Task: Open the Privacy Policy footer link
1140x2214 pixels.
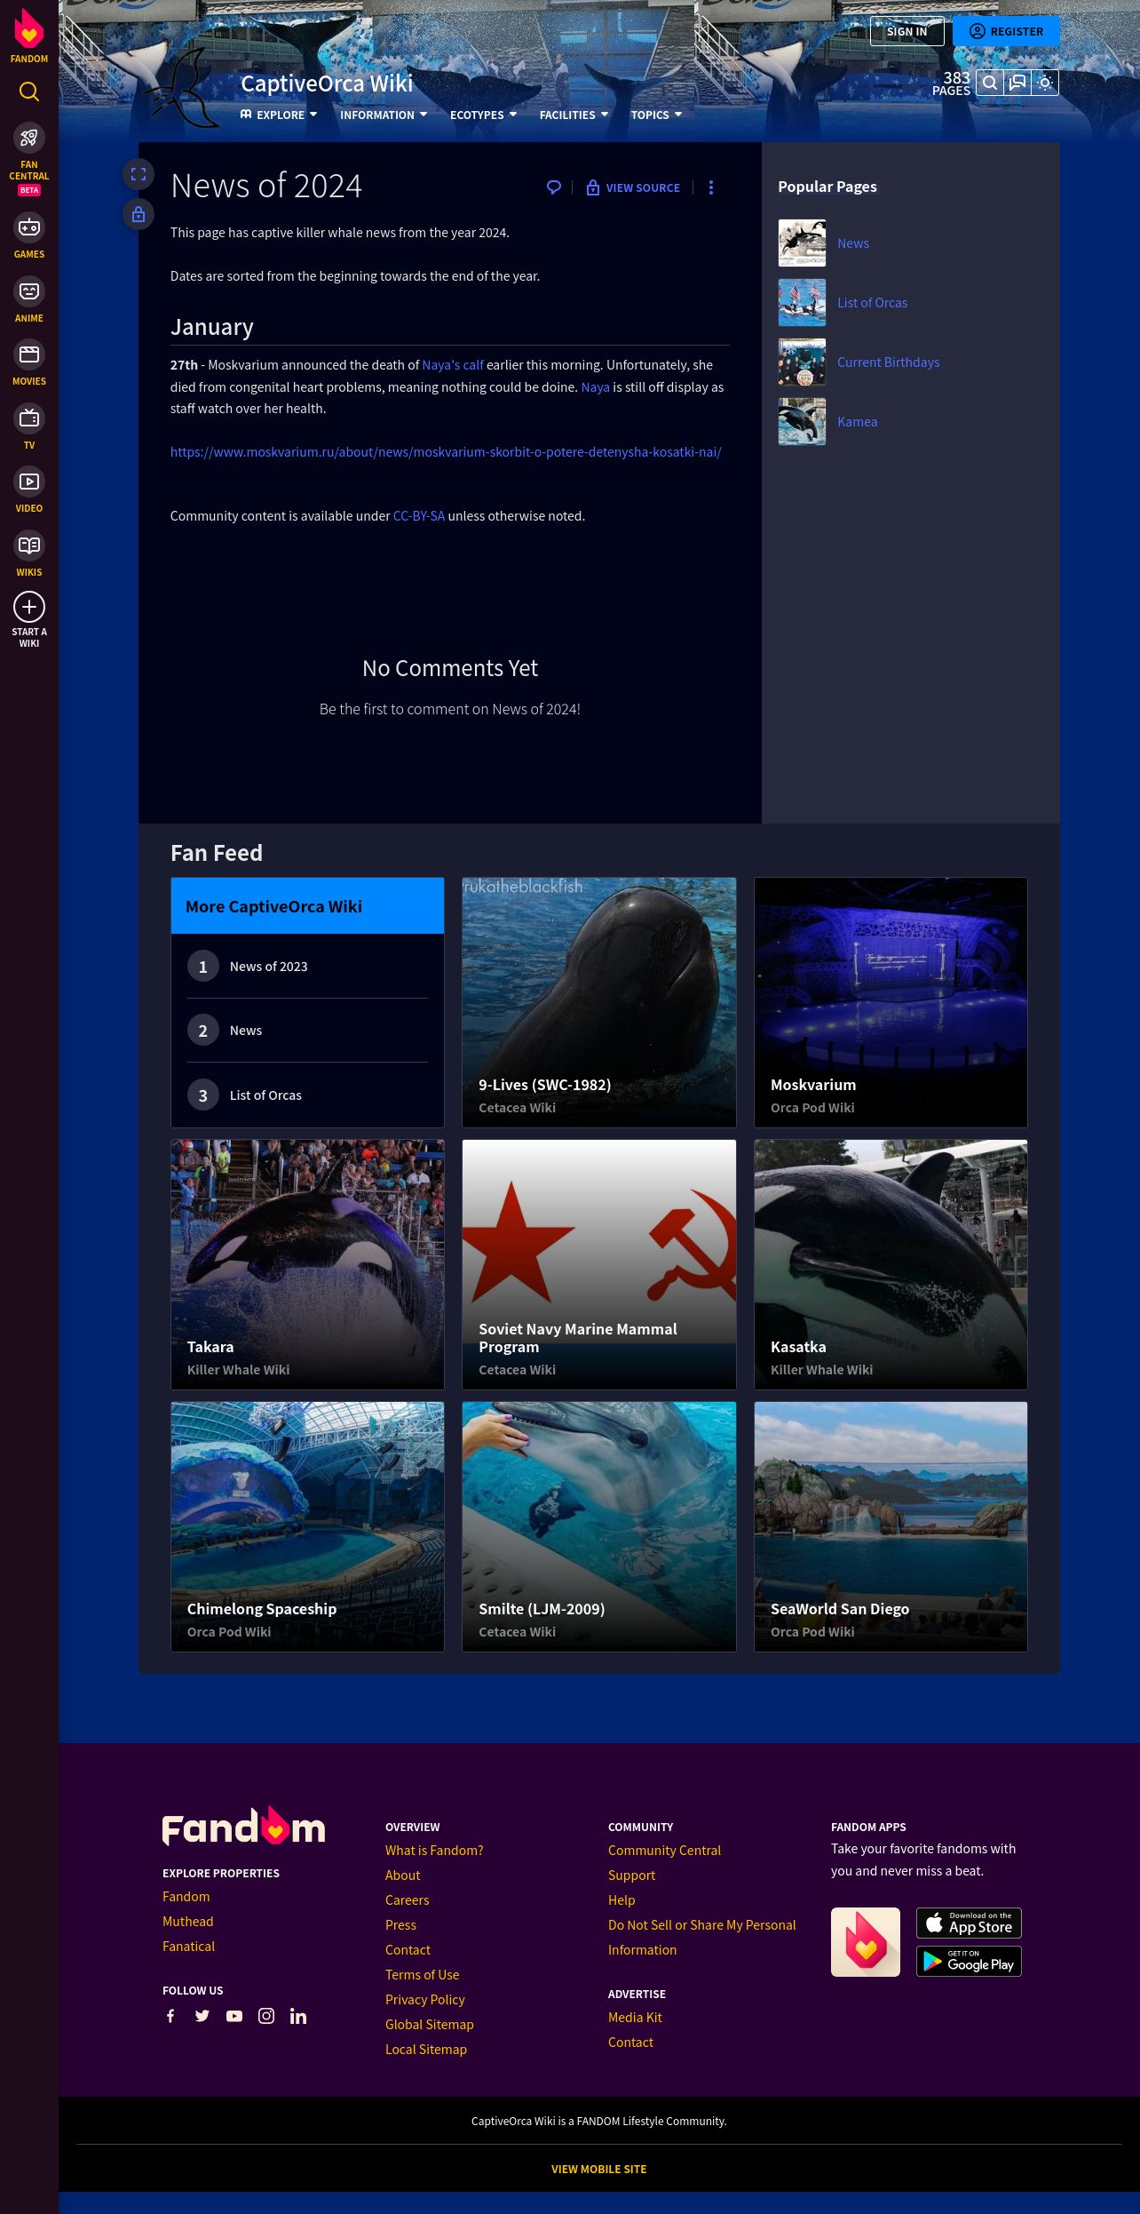Action: [425, 2000]
